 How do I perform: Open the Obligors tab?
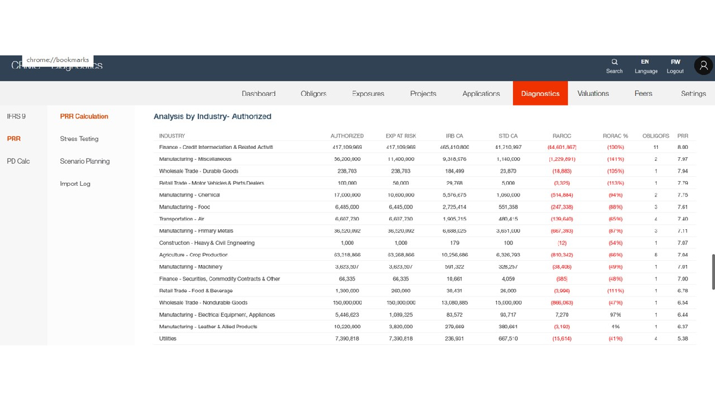coord(313,94)
